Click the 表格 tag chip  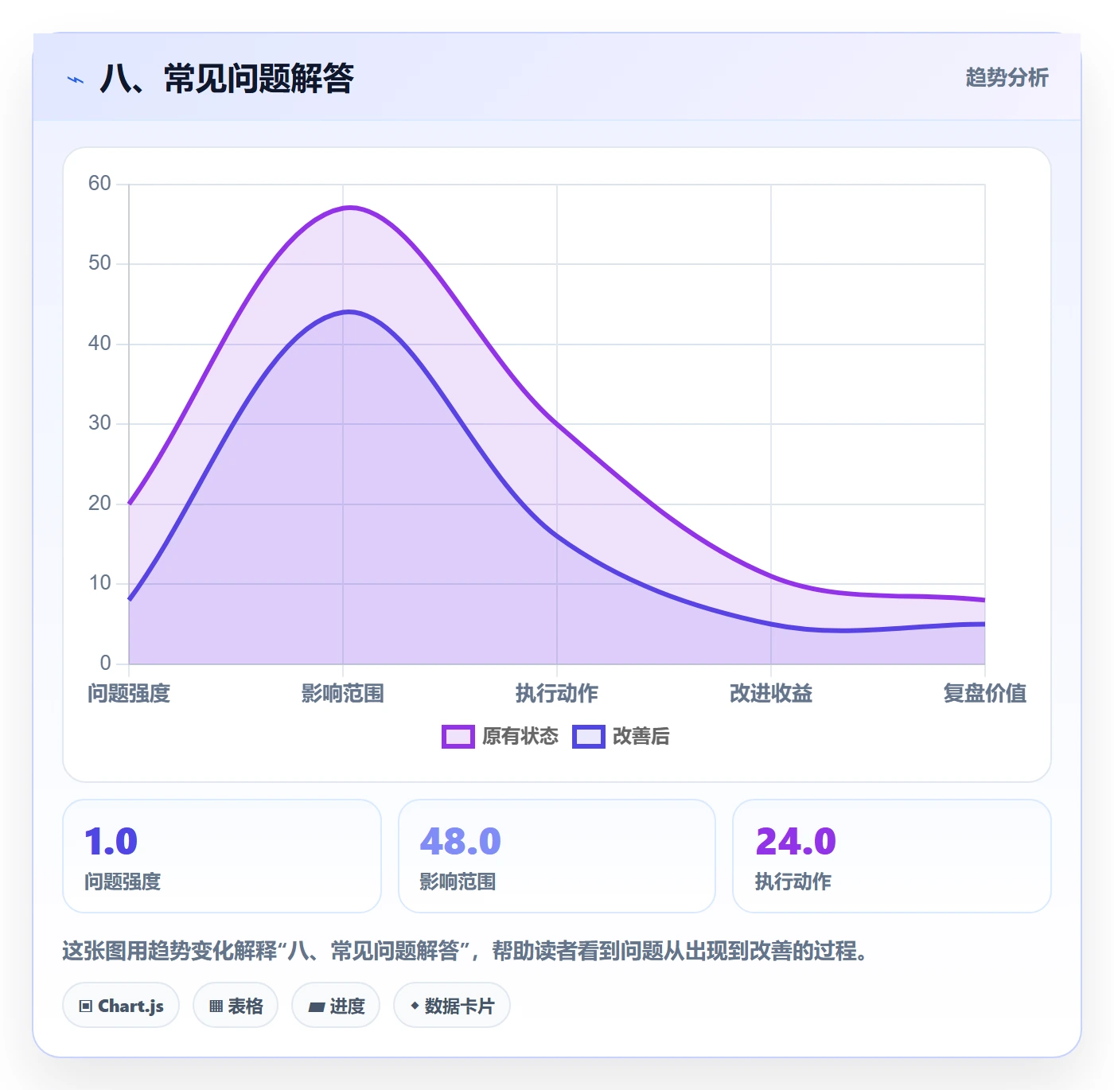[x=236, y=1006]
